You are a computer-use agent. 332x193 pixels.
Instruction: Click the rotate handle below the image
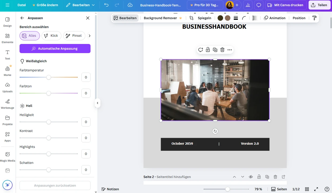click(x=215, y=131)
